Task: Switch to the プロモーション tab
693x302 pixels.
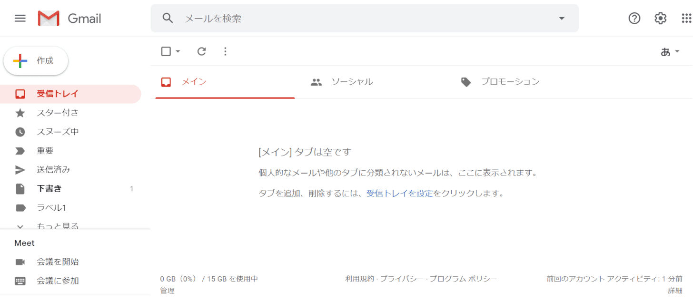Action: (x=524, y=82)
